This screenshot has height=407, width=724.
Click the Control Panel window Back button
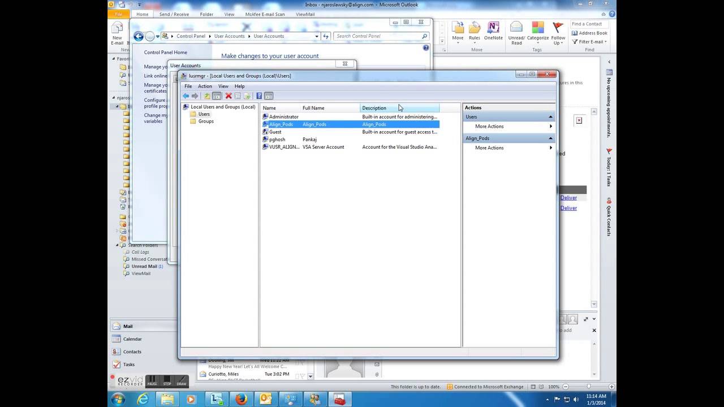point(139,36)
